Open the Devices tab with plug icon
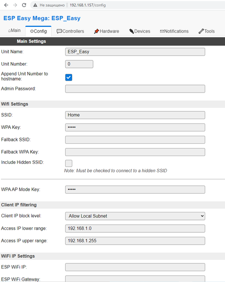Viewport: 225px width, 282px height. 140,31
